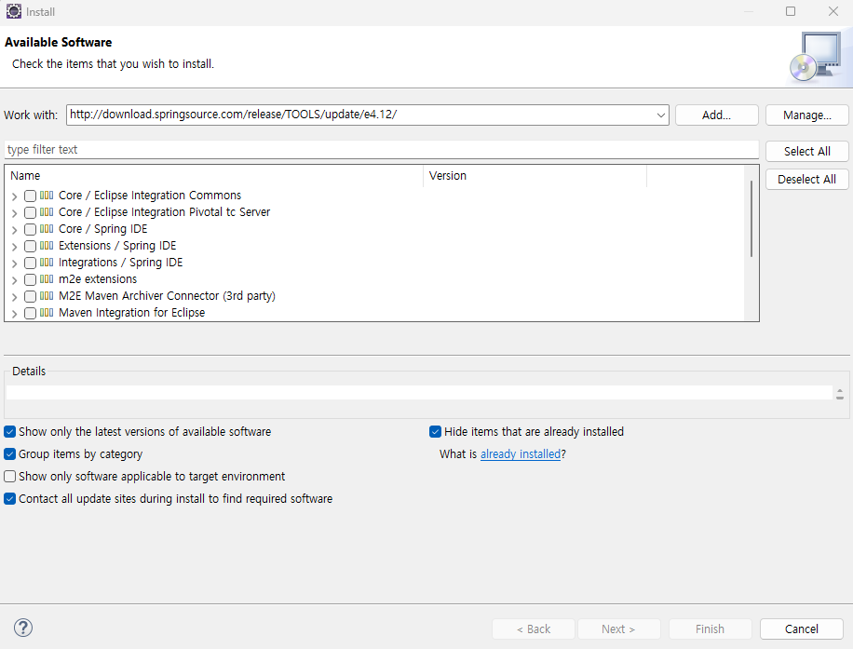Uncheck Hide items that are already installed
Screen dimensions: 853x649
(435, 432)
